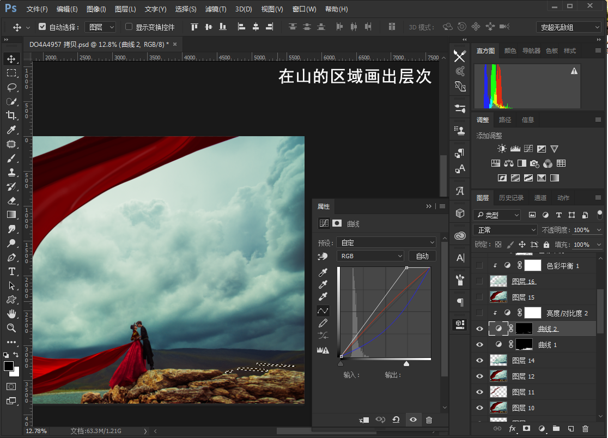Image resolution: width=608 pixels, height=438 pixels.
Task: Select the Pen tool
Action: tap(11, 257)
